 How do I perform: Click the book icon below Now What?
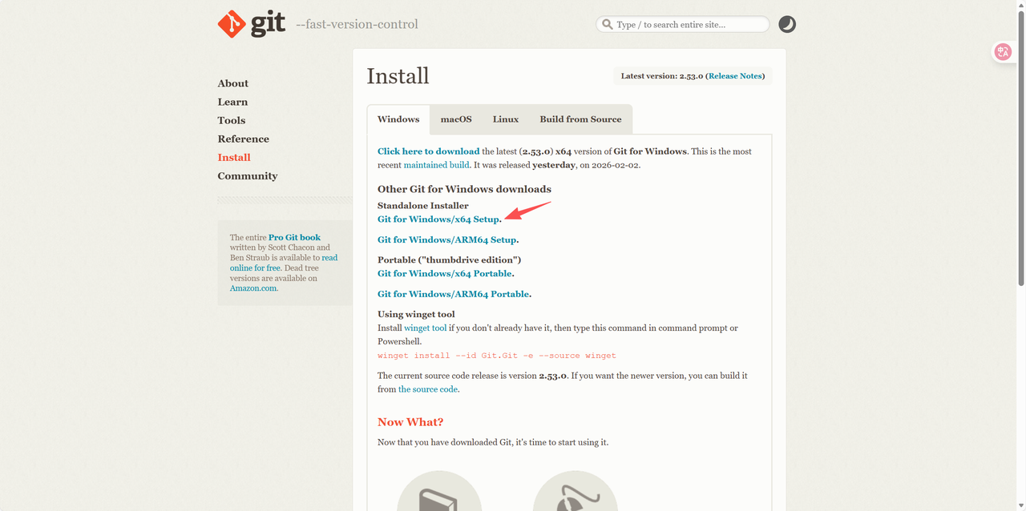(439, 495)
